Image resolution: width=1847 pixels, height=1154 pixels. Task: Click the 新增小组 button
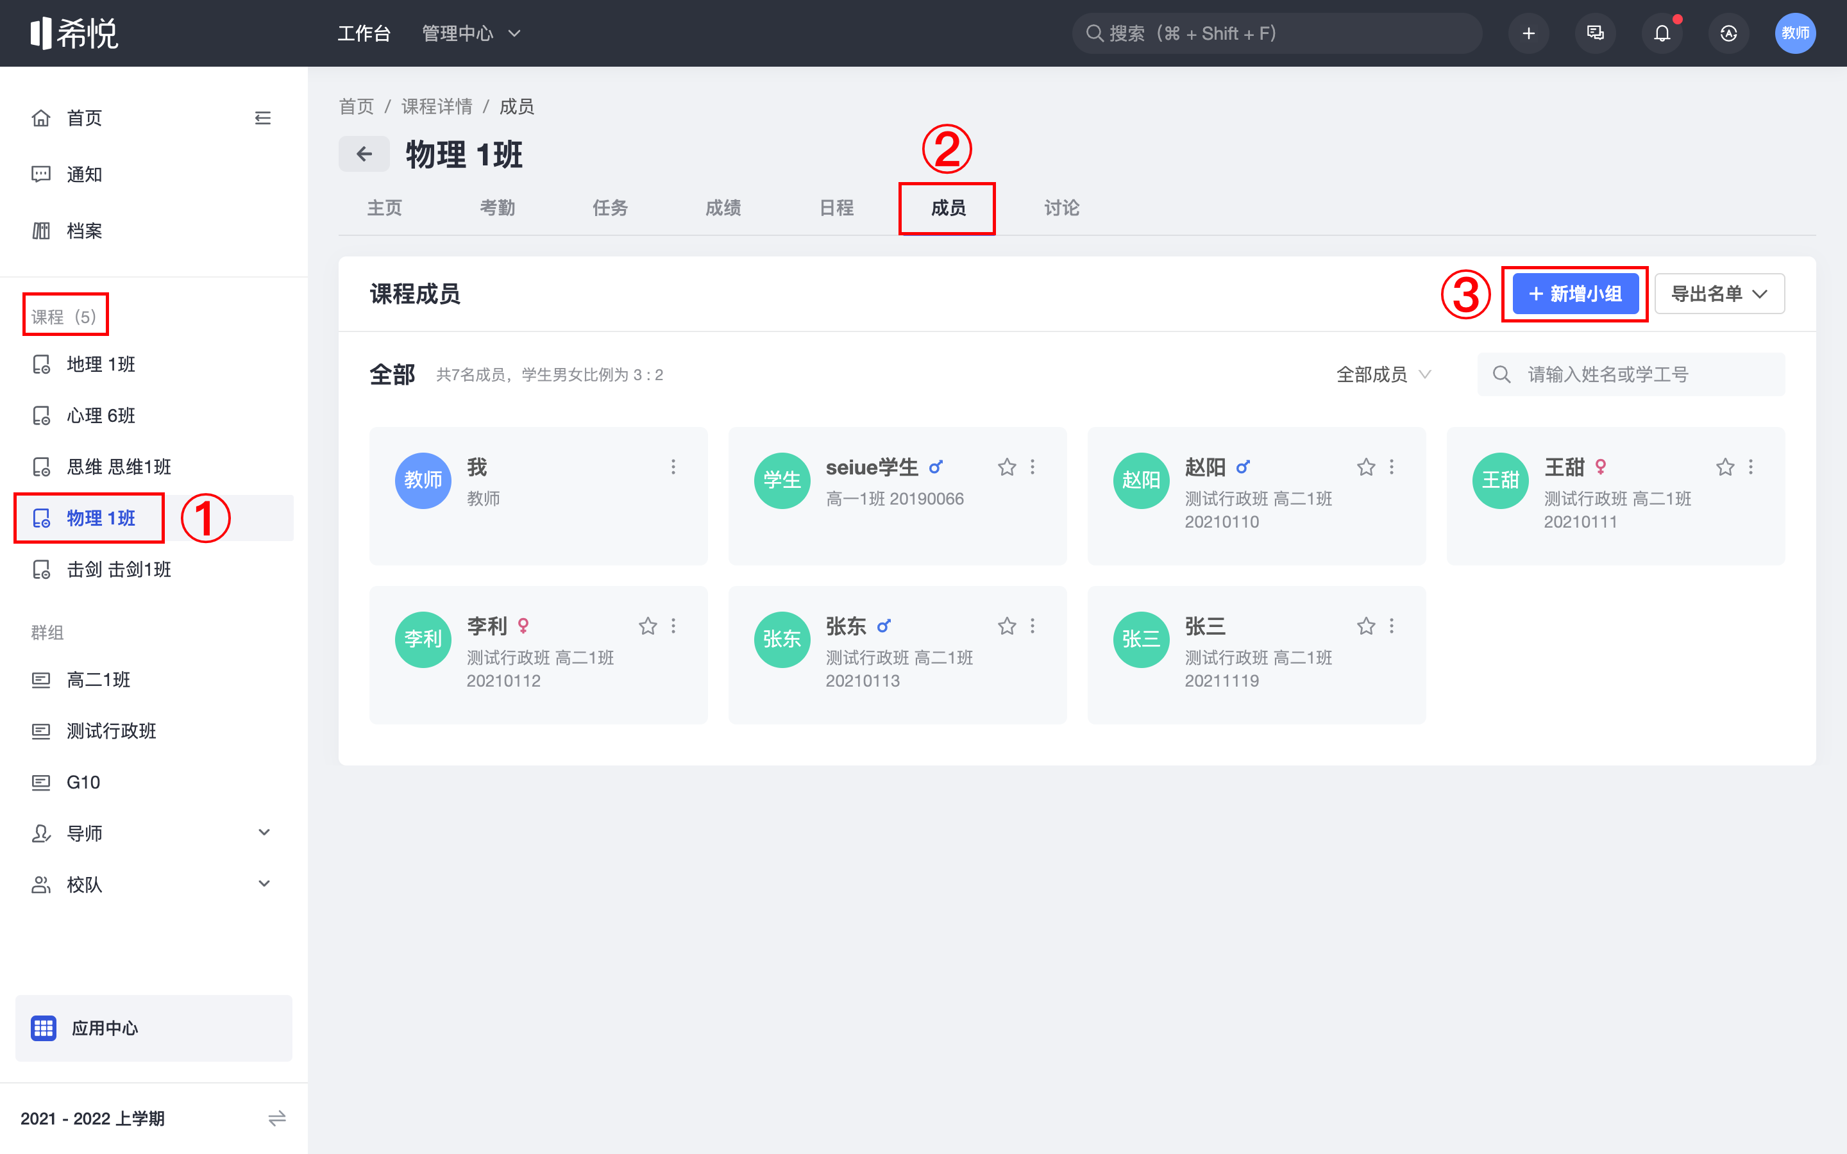tap(1575, 294)
